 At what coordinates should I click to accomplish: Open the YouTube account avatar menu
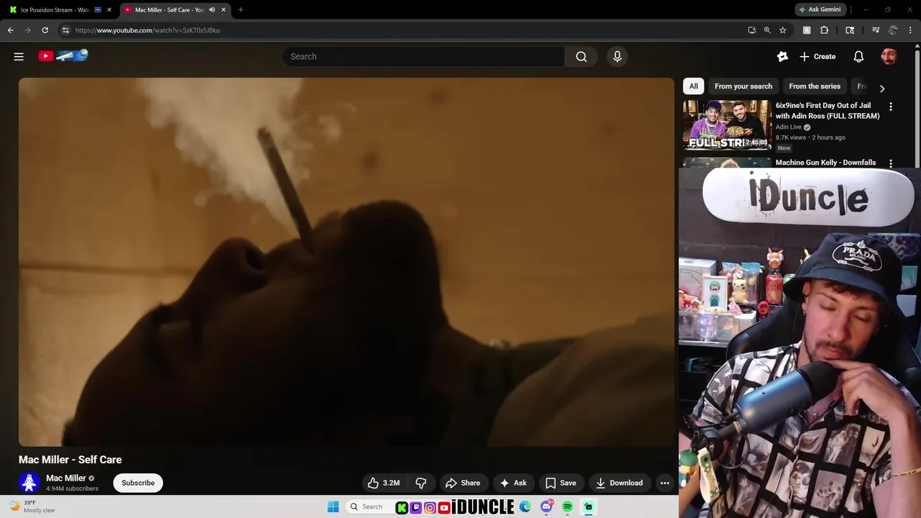click(x=889, y=56)
